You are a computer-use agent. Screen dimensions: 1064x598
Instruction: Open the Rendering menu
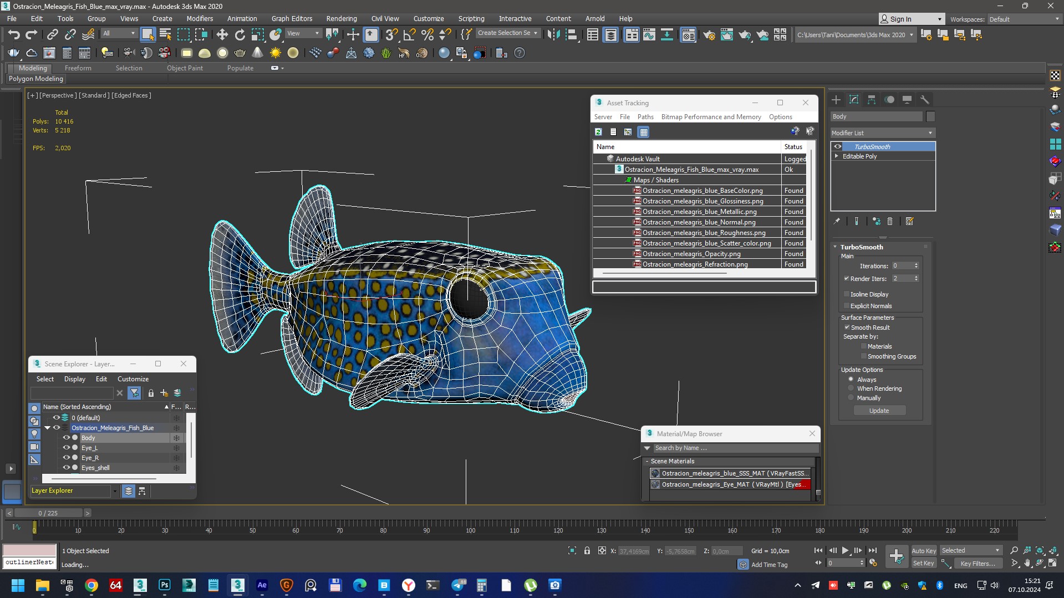(342, 18)
